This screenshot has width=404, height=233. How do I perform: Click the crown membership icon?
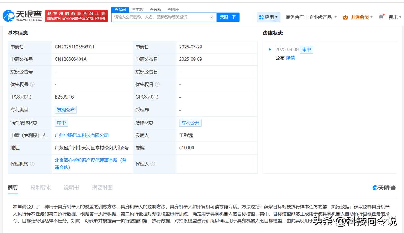point(345,17)
